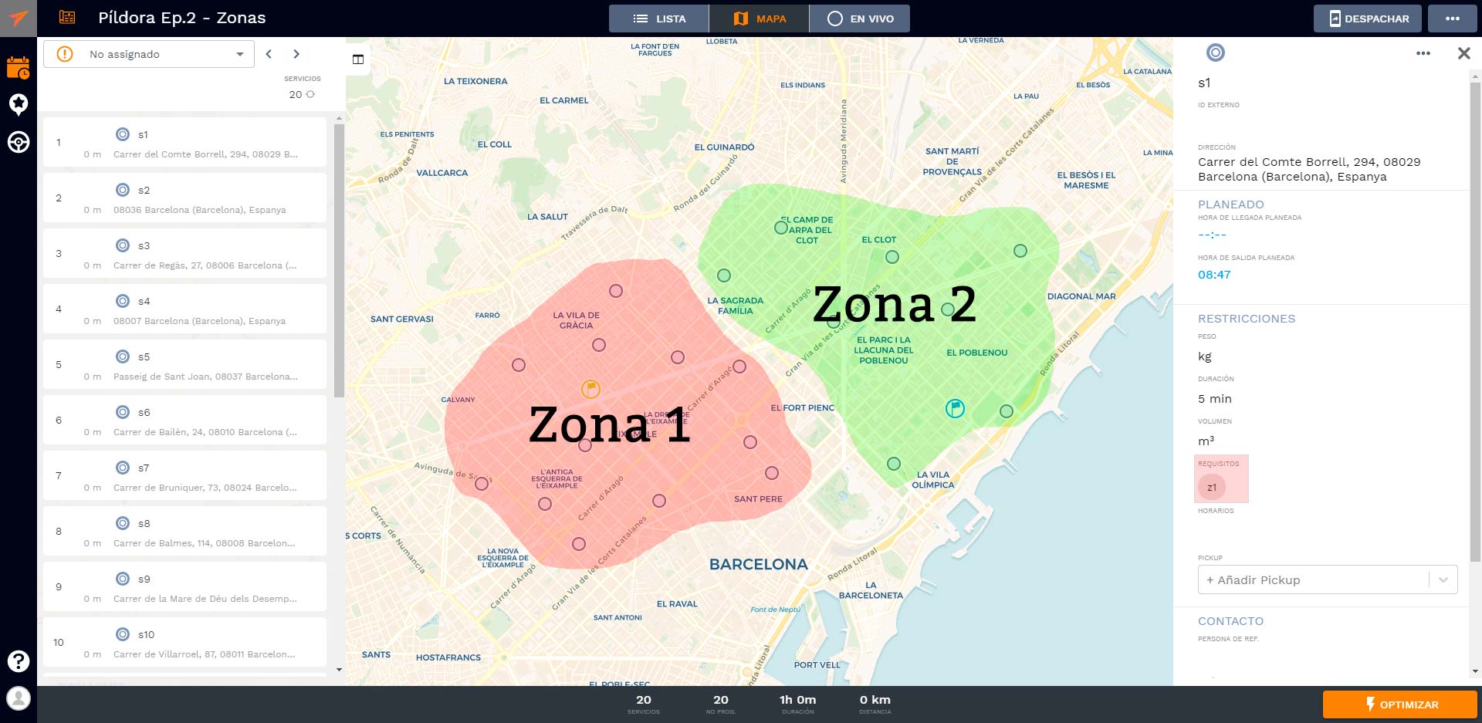1482x723 pixels.
Task: Click scroll-down arrow of service list
Action: click(x=339, y=670)
